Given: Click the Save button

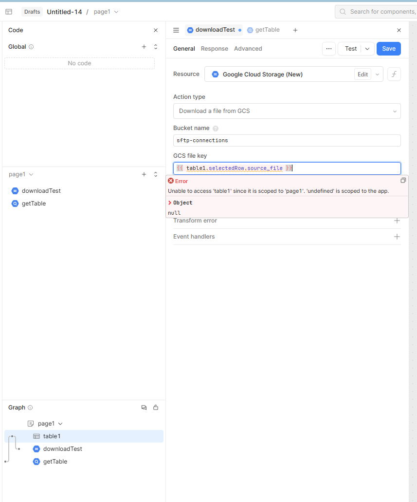Looking at the screenshot, I should (388, 49).
